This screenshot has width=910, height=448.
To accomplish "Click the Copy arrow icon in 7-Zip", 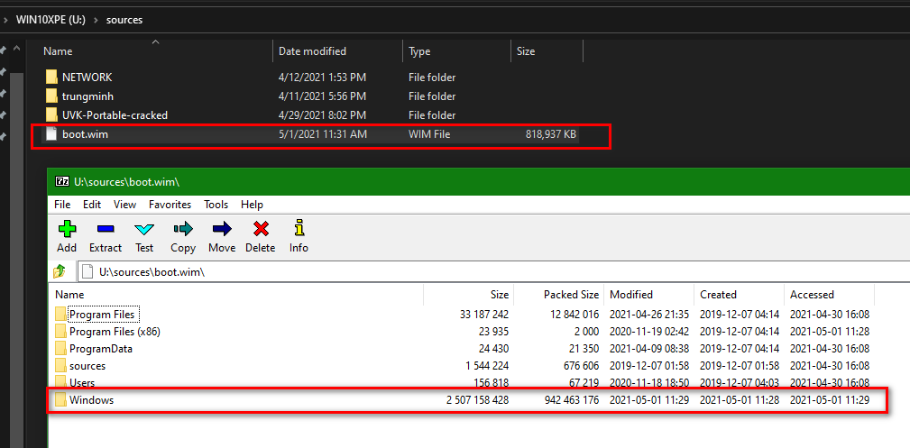I will [183, 229].
